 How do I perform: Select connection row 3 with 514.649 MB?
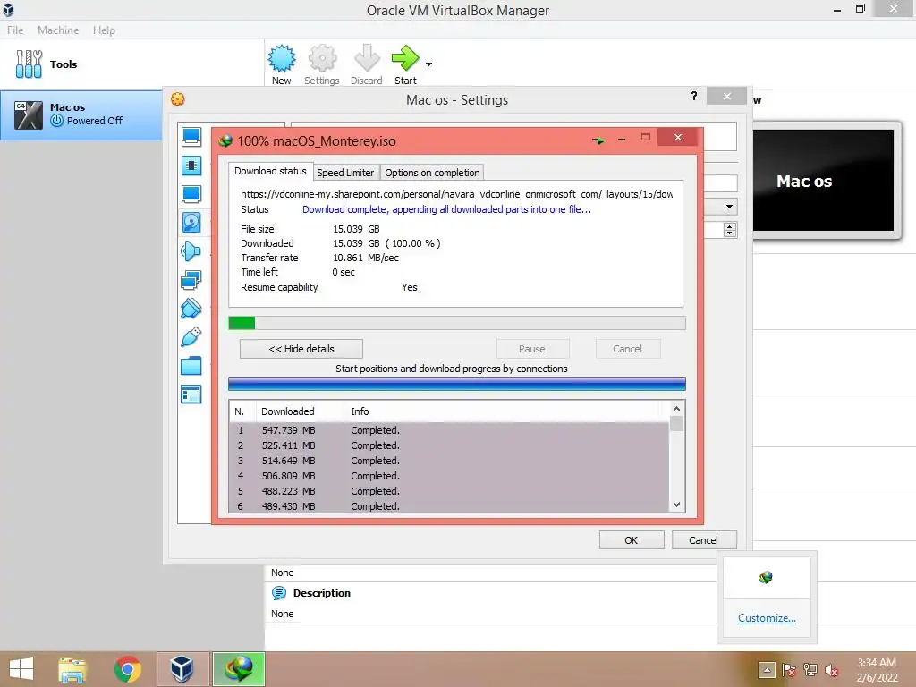pos(449,461)
